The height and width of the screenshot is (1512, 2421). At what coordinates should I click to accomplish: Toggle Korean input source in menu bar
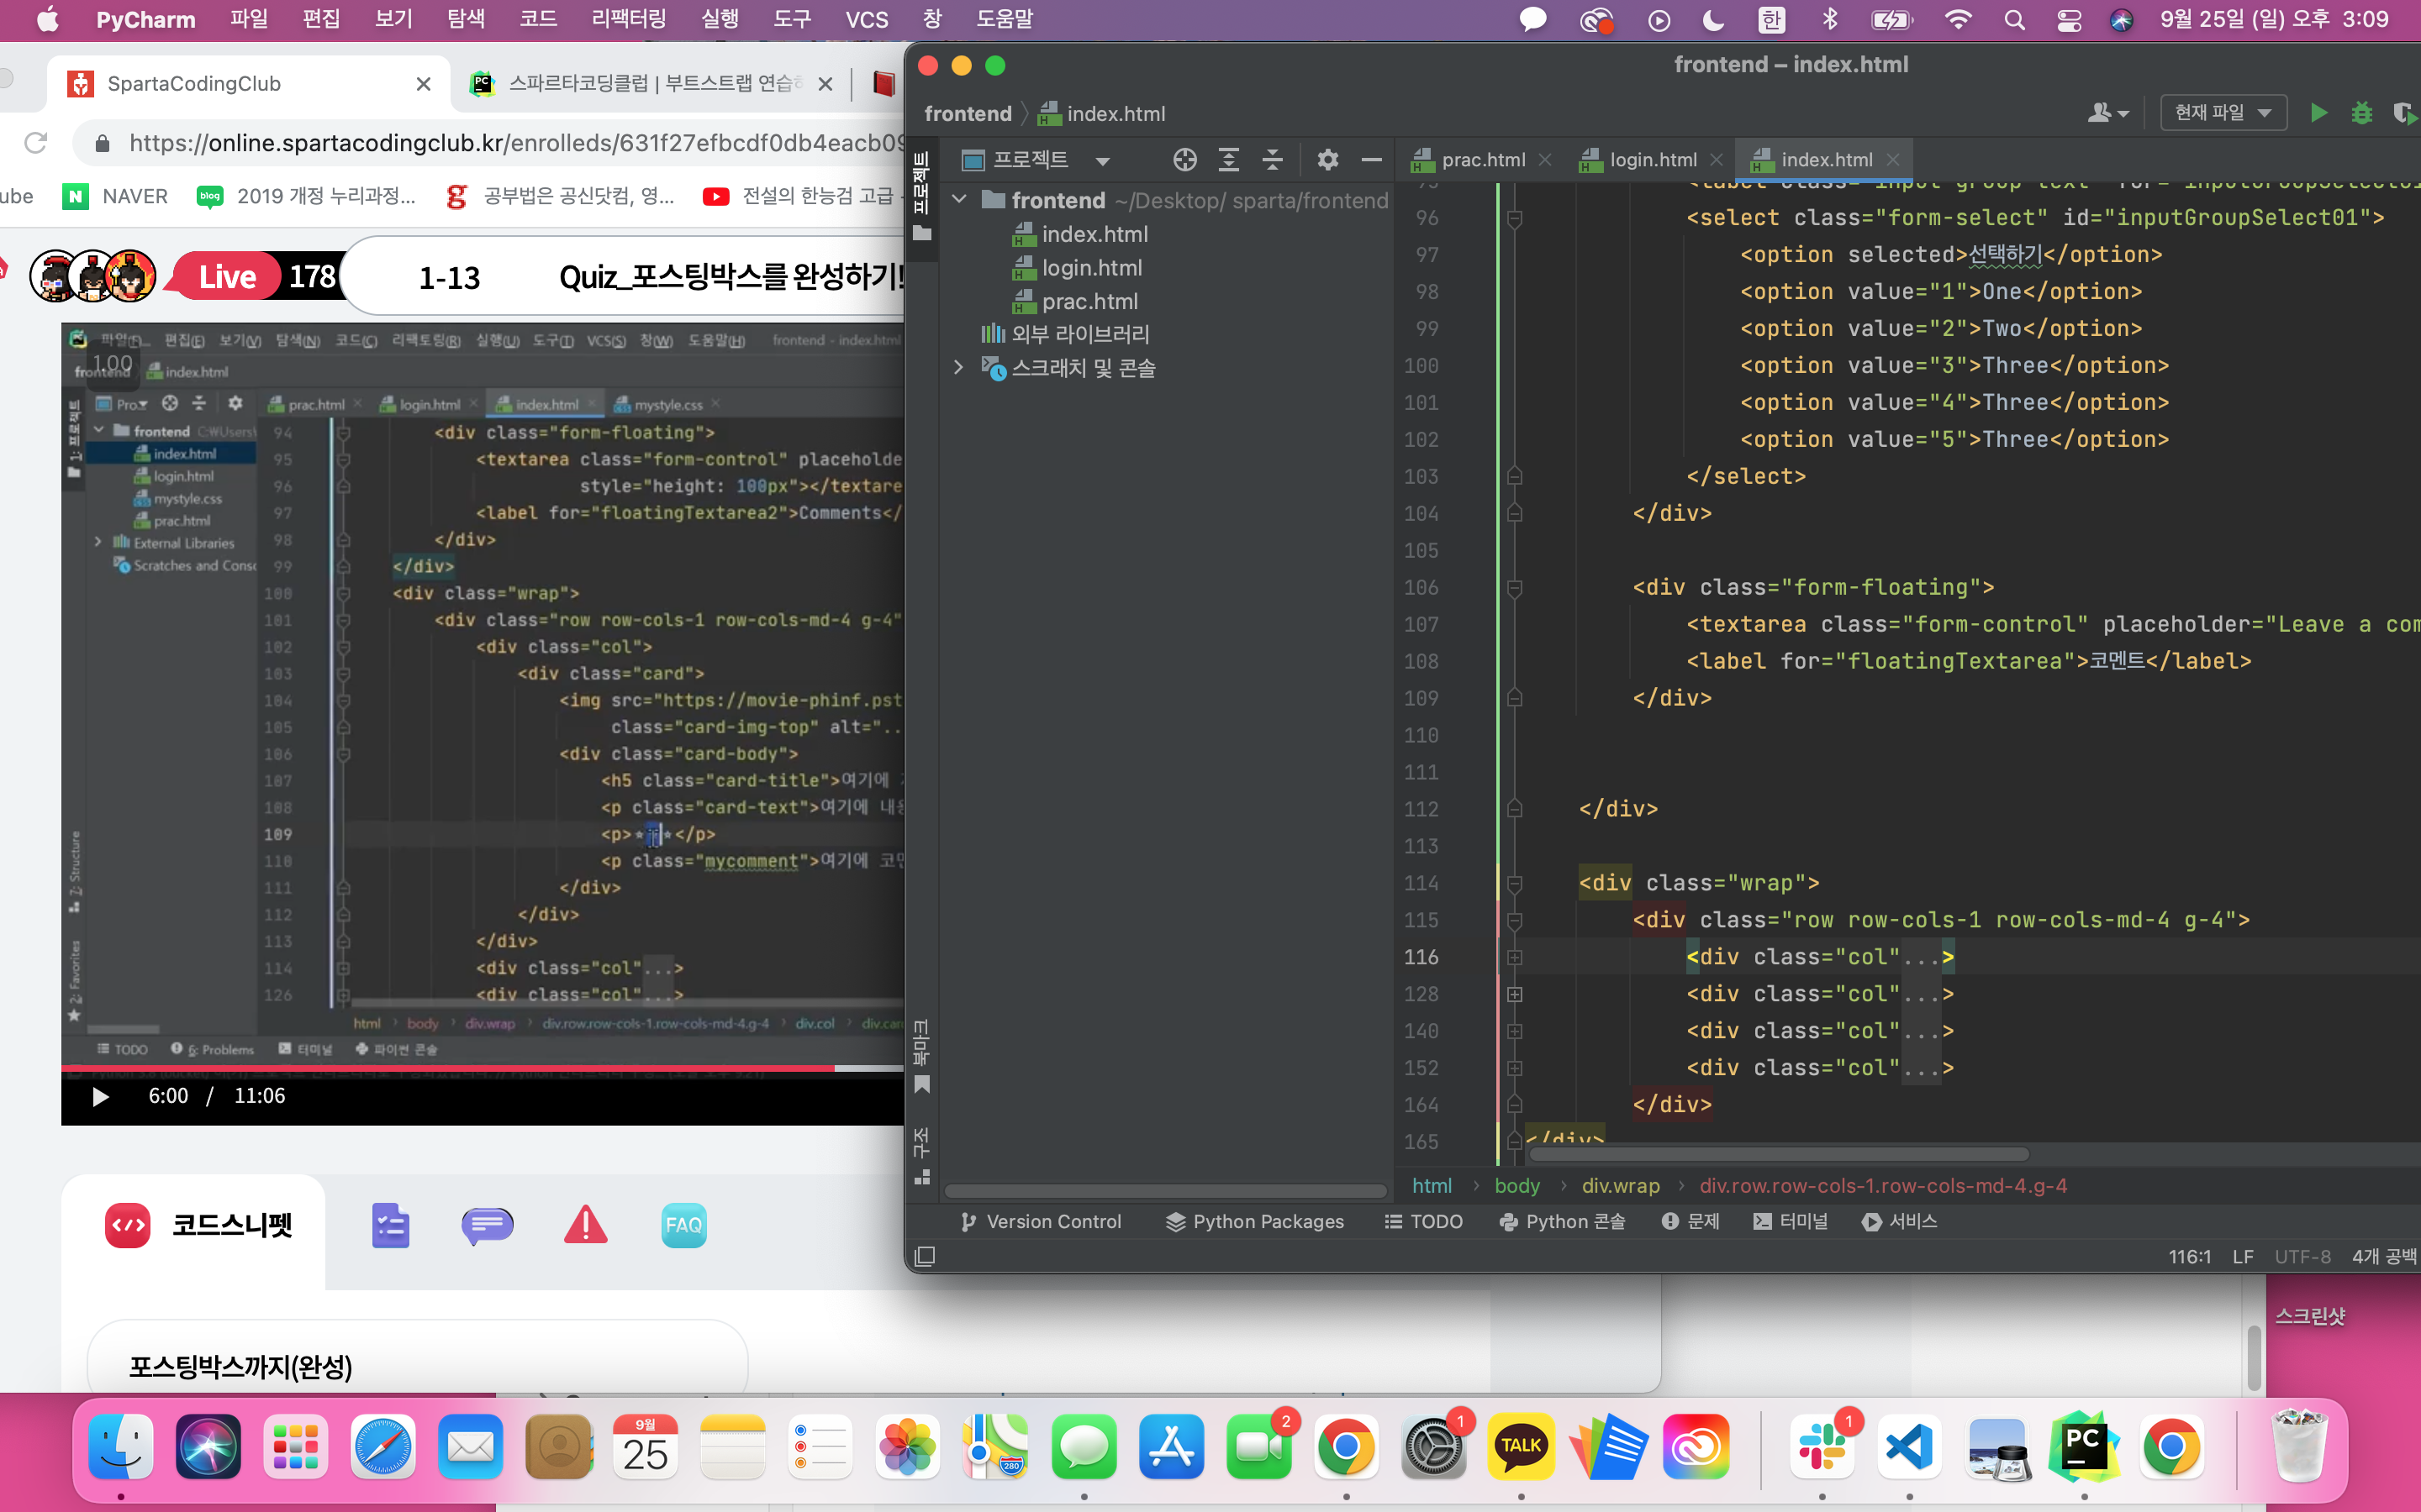[x=1772, y=20]
